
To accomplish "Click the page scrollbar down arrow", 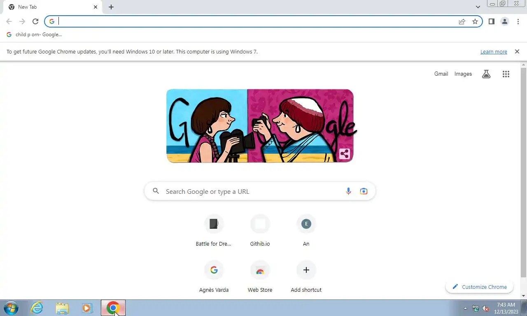I will point(524,296).
